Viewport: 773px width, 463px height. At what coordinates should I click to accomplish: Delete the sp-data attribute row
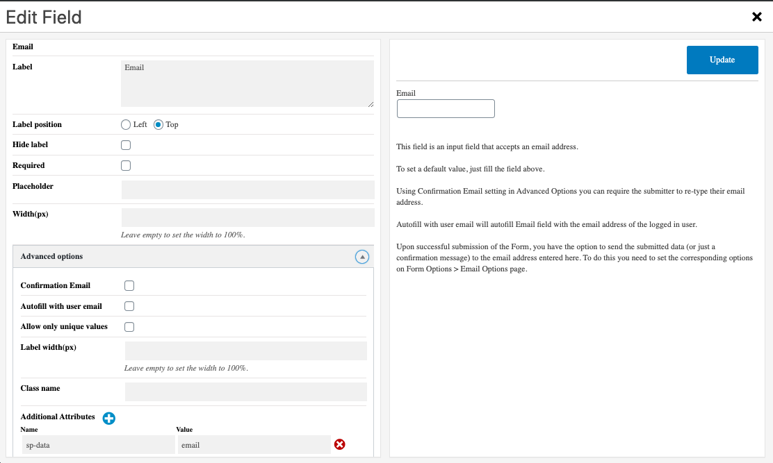tap(339, 444)
